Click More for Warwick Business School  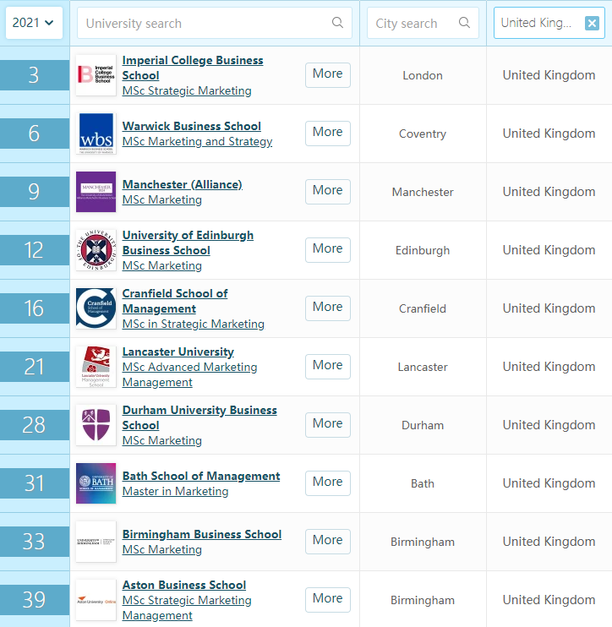click(x=328, y=134)
